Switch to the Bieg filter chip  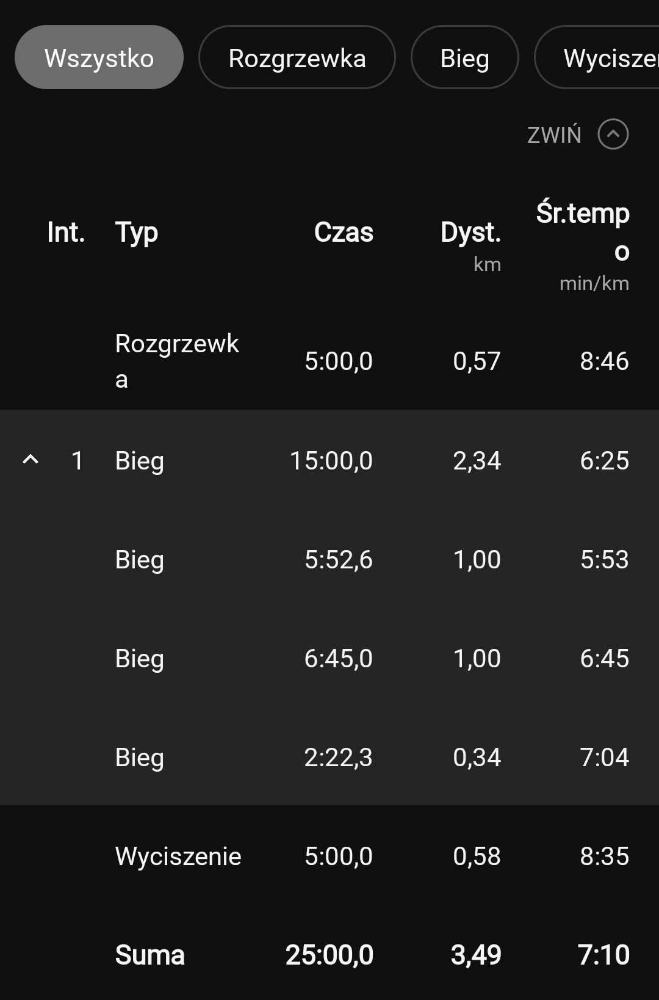tap(464, 58)
